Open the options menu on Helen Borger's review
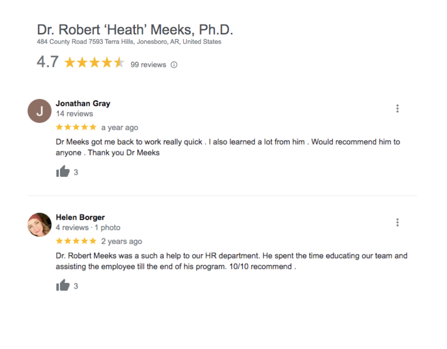The height and width of the screenshot is (349, 447). pyautogui.click(x=397, y=222)
